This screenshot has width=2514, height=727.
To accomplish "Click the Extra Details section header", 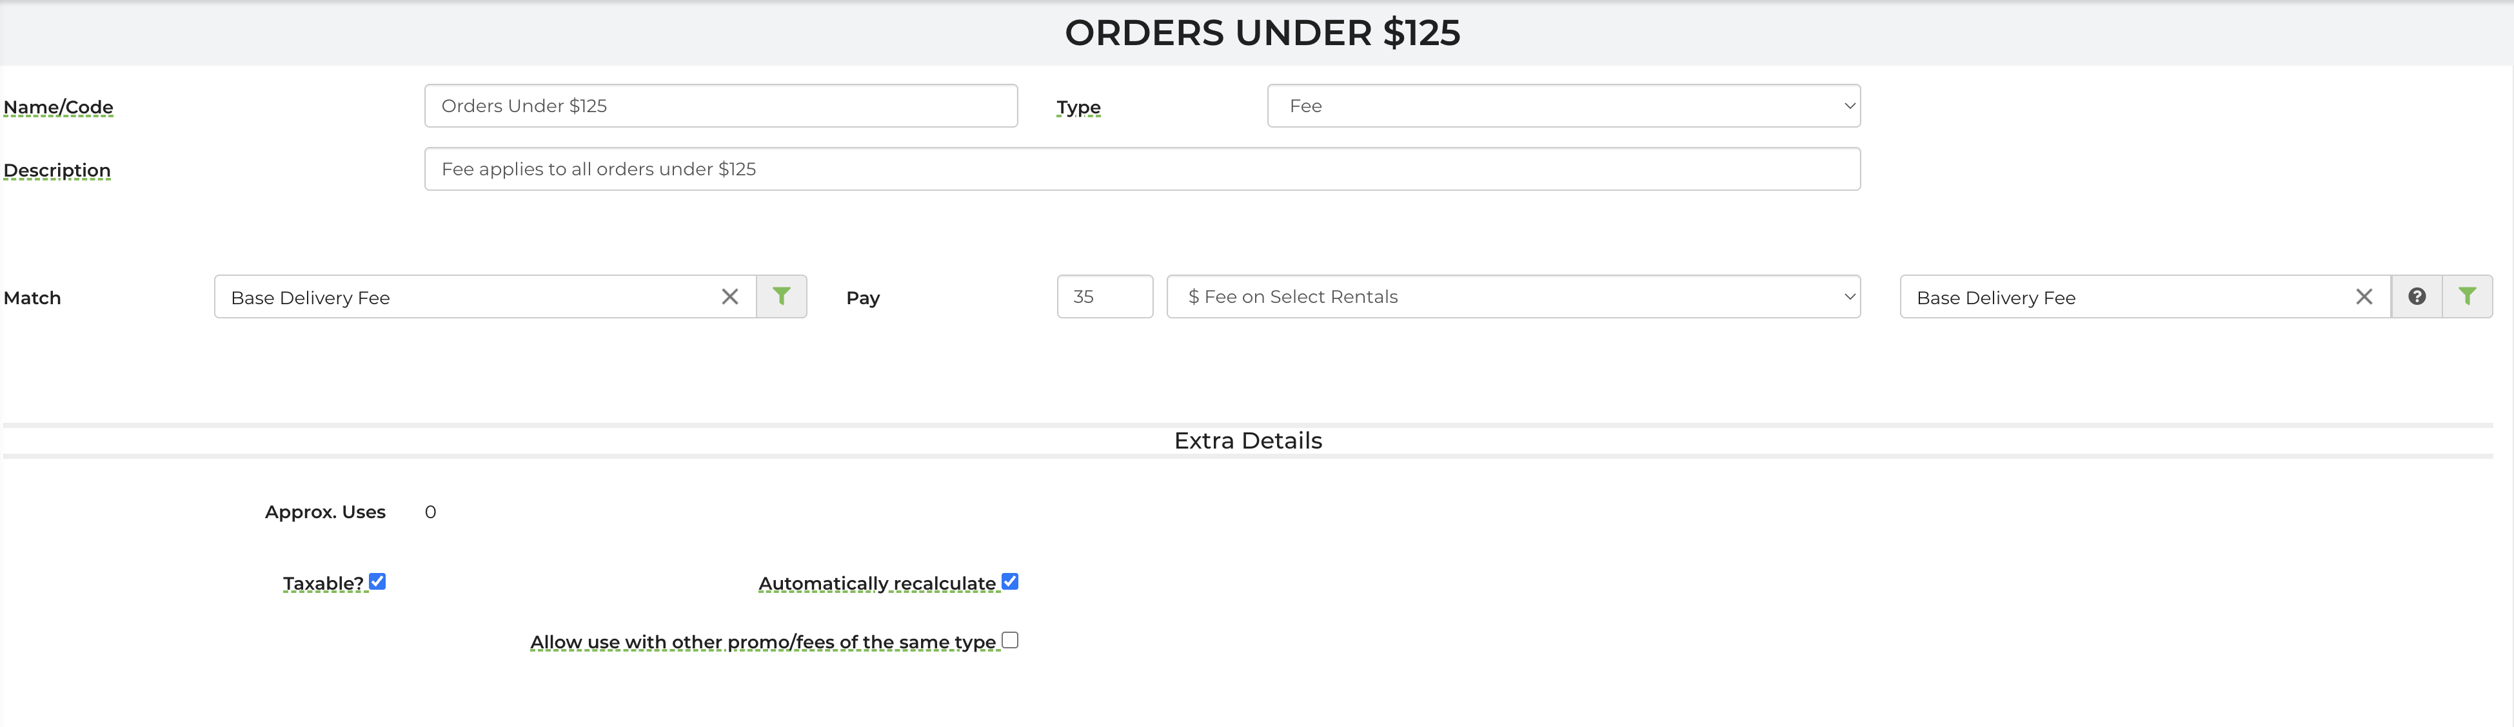I will pyautogui.click(x=1247, y=441).
